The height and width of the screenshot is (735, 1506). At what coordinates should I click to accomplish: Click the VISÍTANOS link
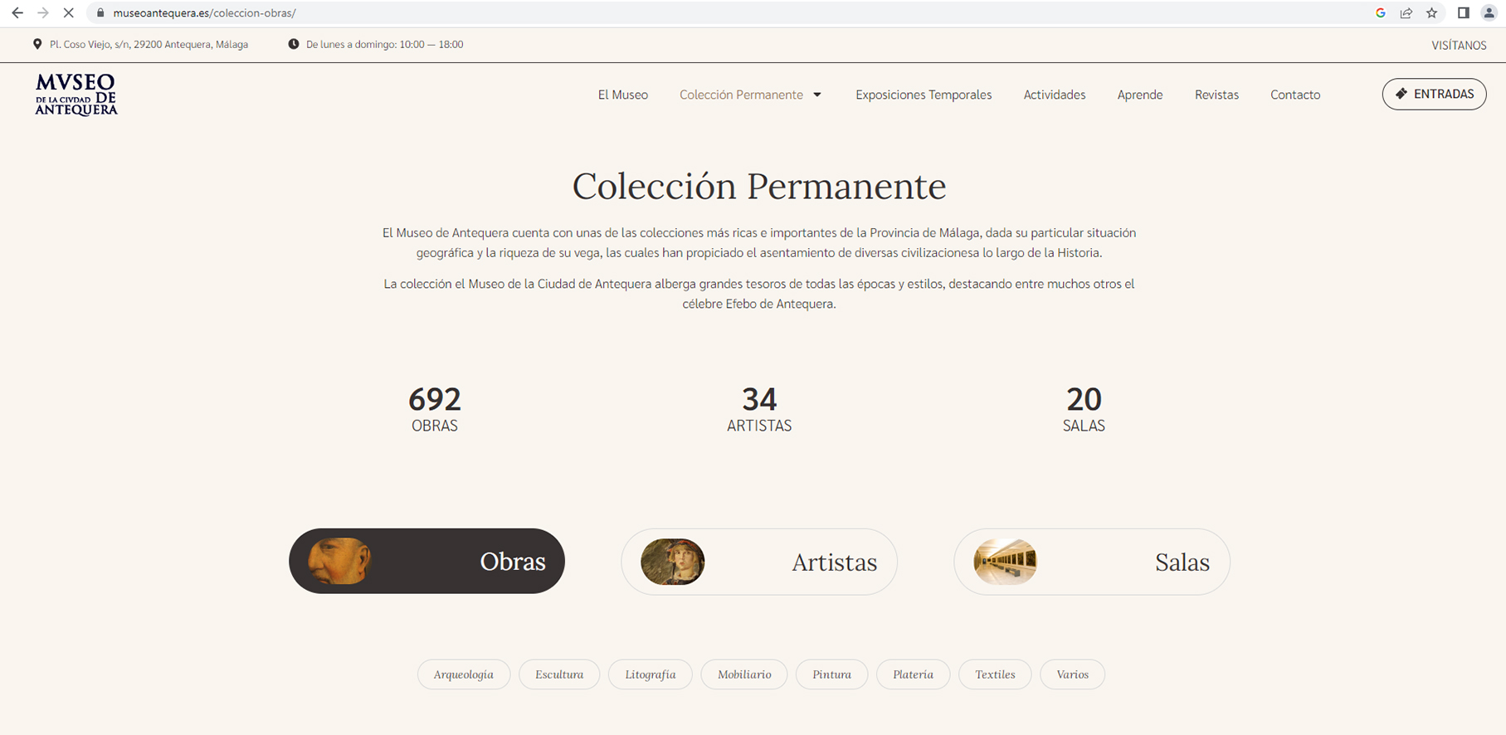tap(1459, 46)
